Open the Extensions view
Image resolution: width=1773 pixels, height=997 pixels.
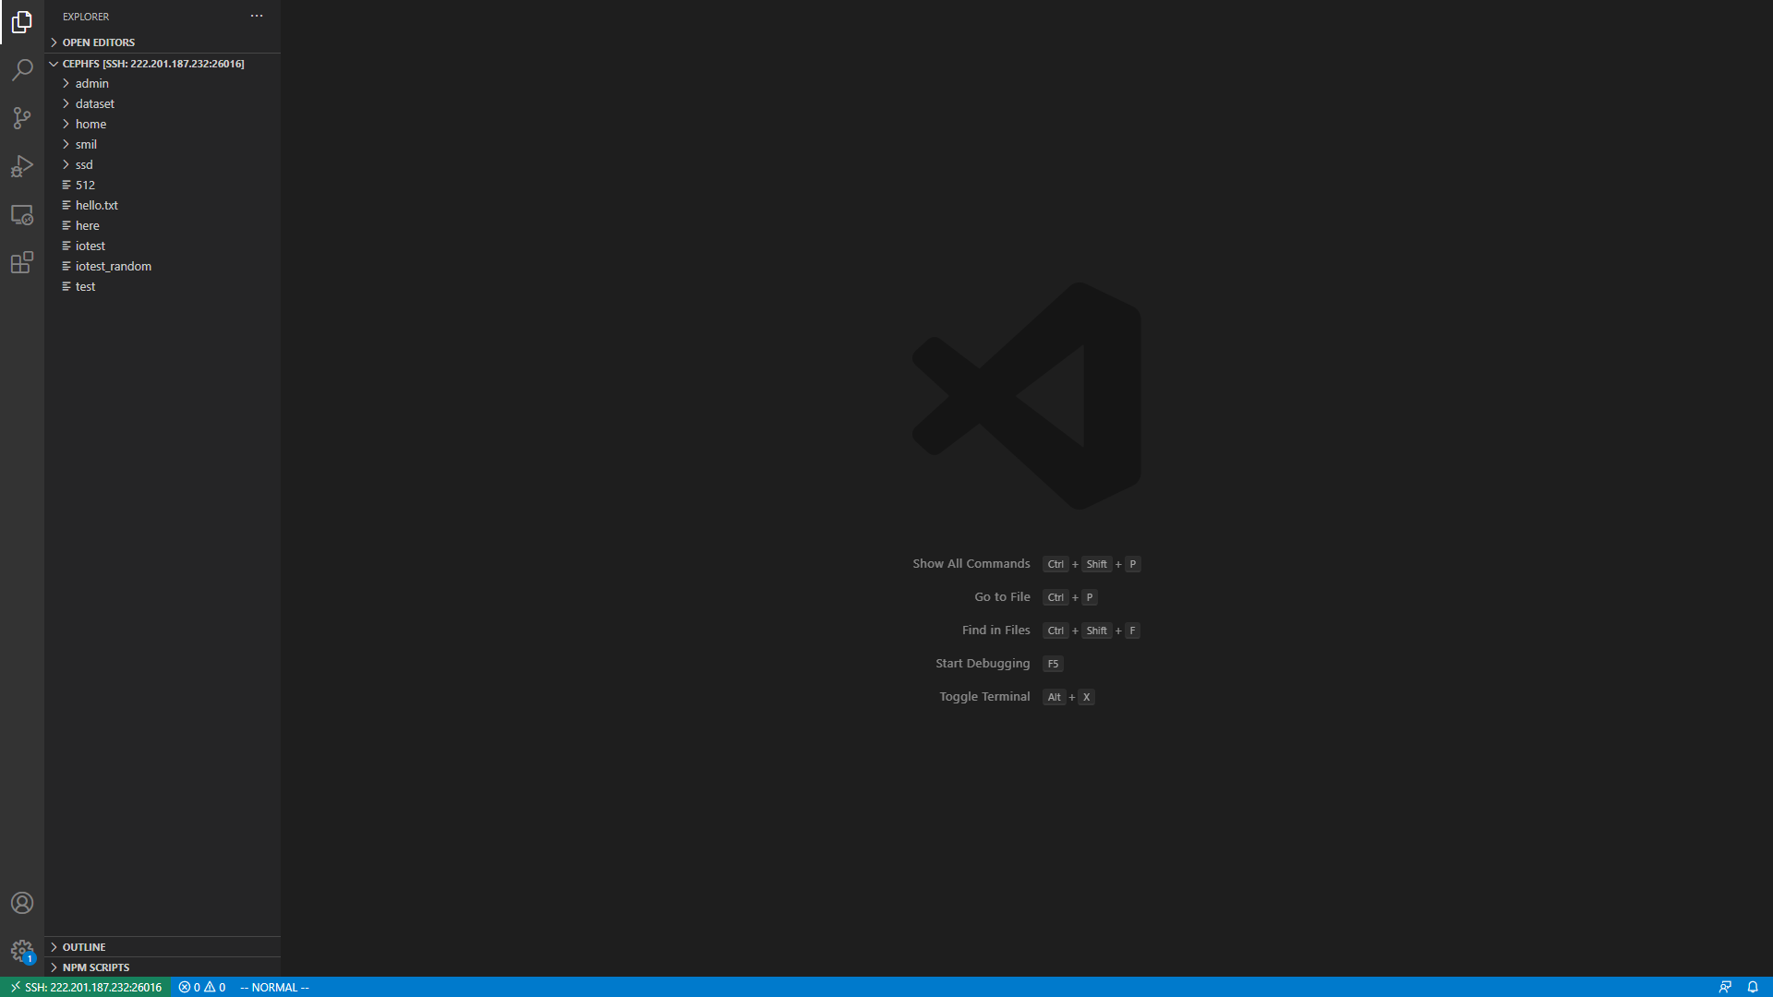pos(22,263)
